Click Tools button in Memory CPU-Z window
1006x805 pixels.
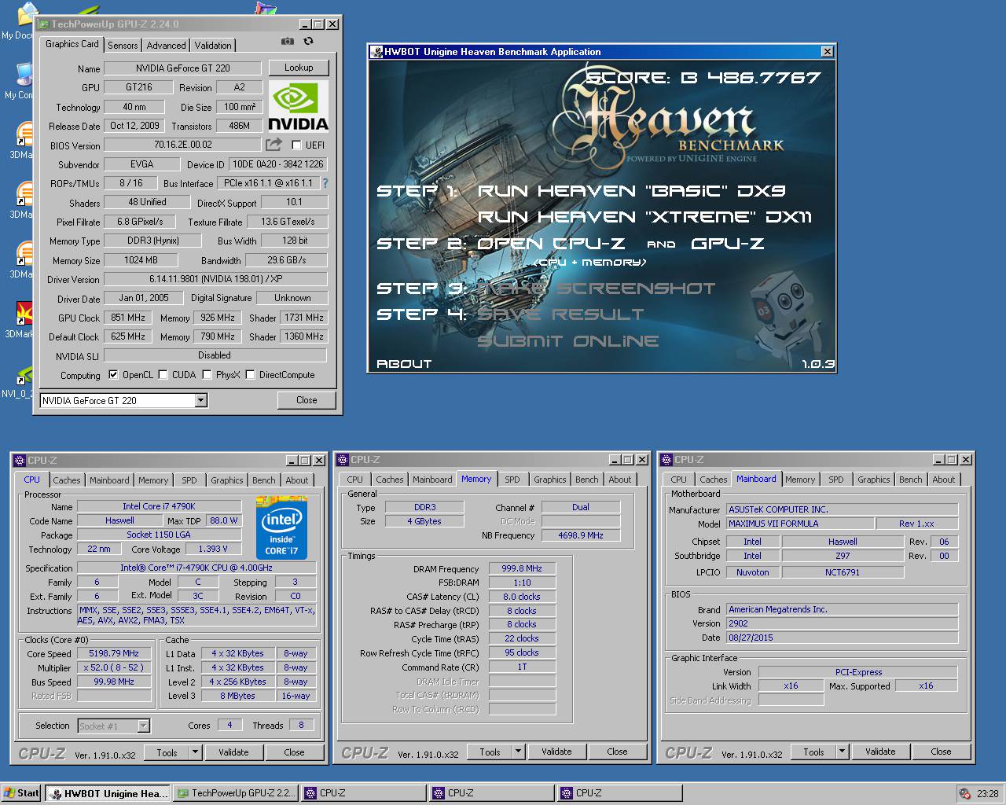(490, 752)
